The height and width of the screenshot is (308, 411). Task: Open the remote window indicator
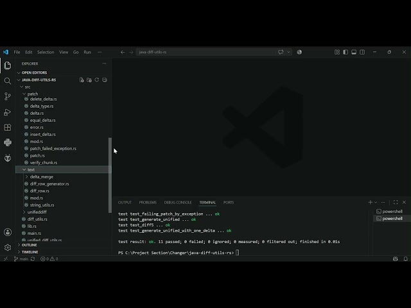click(x=6, y=259)
